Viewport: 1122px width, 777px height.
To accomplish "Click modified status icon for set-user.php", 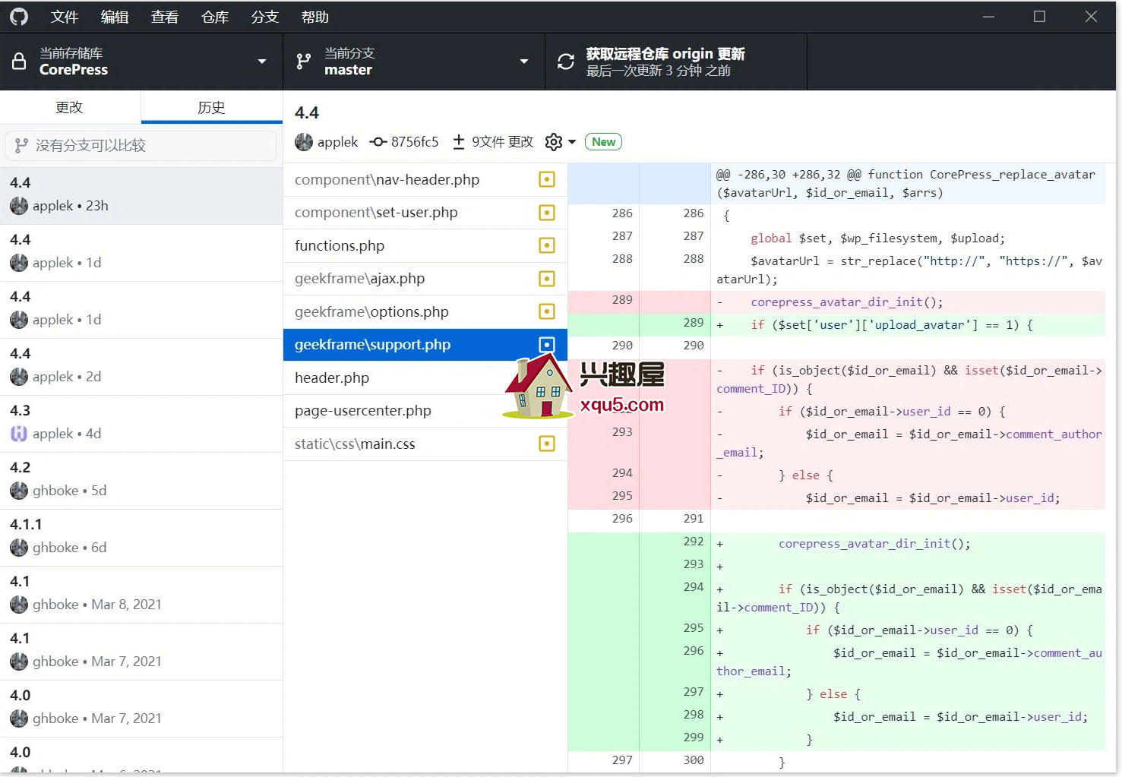I will [x=547, y=213].
